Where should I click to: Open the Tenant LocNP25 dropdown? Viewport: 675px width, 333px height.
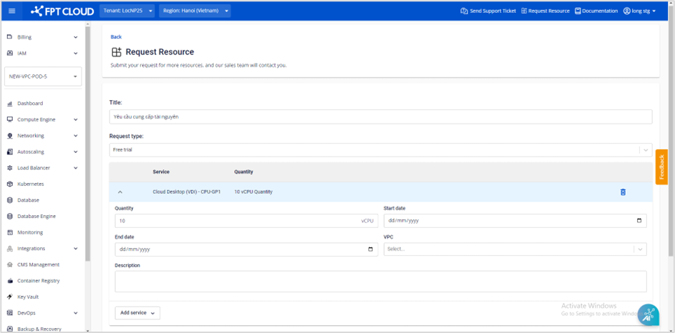point(127,11)
